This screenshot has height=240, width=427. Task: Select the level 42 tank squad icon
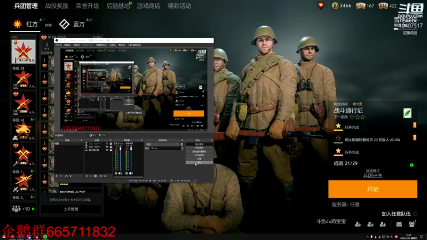23,131
